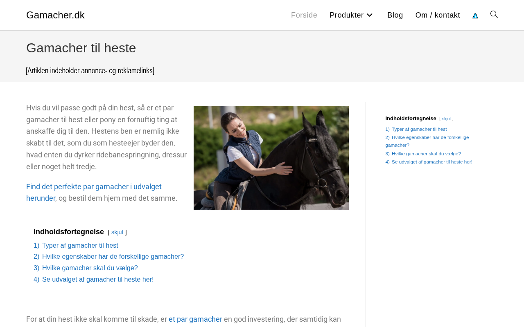Expand the Produkter menu chevron

[369, 15]
